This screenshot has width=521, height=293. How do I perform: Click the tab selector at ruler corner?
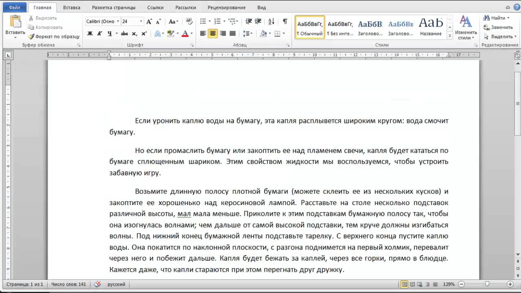(x=8, y=55)
